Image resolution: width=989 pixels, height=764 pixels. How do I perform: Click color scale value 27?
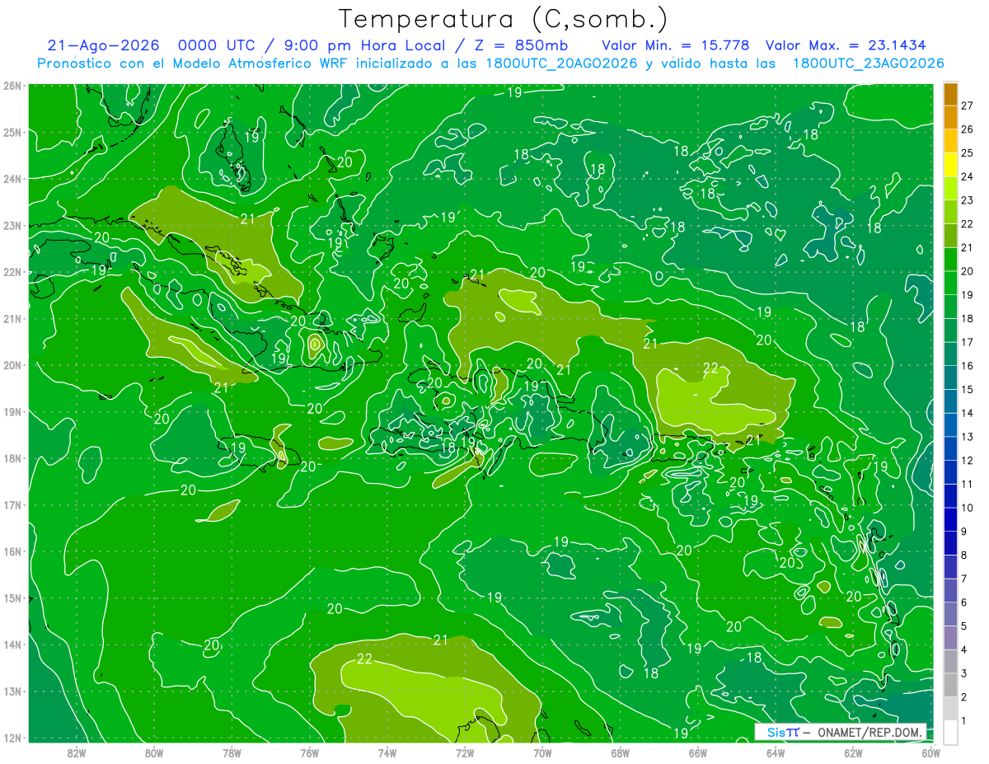[x=968, y=105]
